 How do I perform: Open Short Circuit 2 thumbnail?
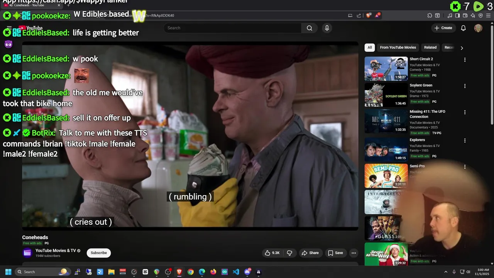click(386, 69)
